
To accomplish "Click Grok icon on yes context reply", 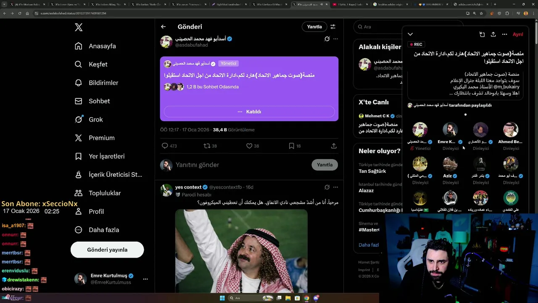I will pos(327,187).
